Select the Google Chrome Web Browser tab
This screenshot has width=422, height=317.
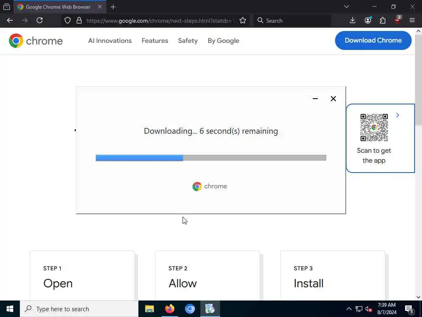click(x=60, y=7)
